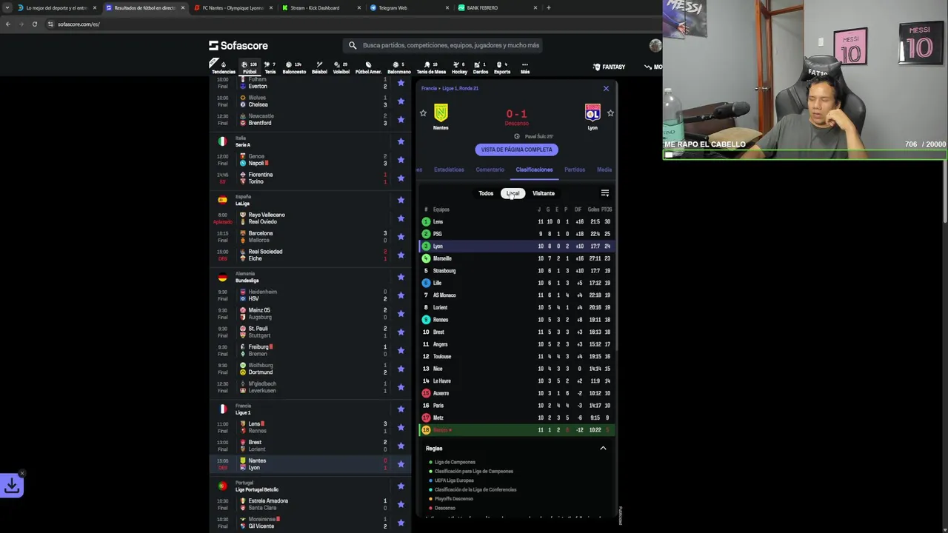Screen dimensions: 948x533
Task: Select the Local standings filter
Action: [513, 193]
